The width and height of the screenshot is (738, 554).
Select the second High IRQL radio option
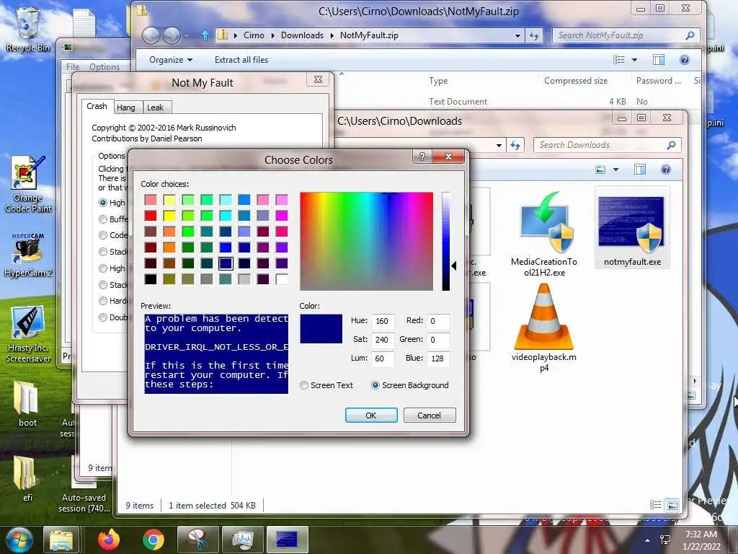coord(103,268)
